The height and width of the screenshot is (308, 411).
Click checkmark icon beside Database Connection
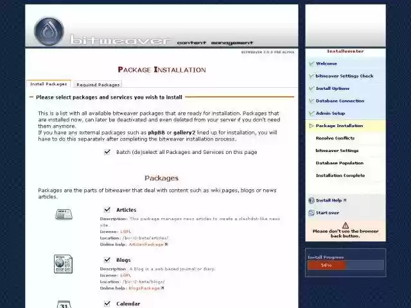point(311,101)
